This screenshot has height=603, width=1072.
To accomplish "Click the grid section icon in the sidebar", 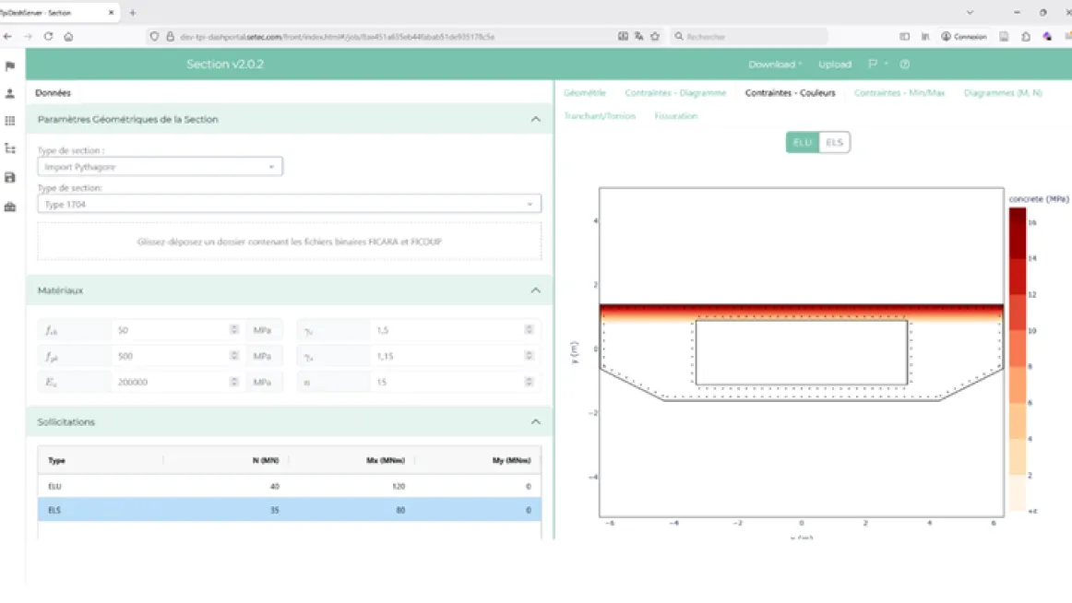I will pyautogui.click(x=11, y=121).
